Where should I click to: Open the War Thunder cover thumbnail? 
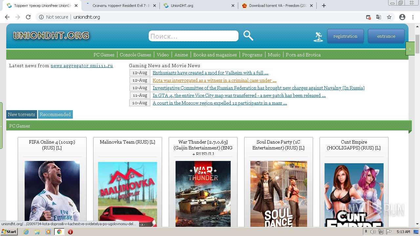[x=203, y=193]
